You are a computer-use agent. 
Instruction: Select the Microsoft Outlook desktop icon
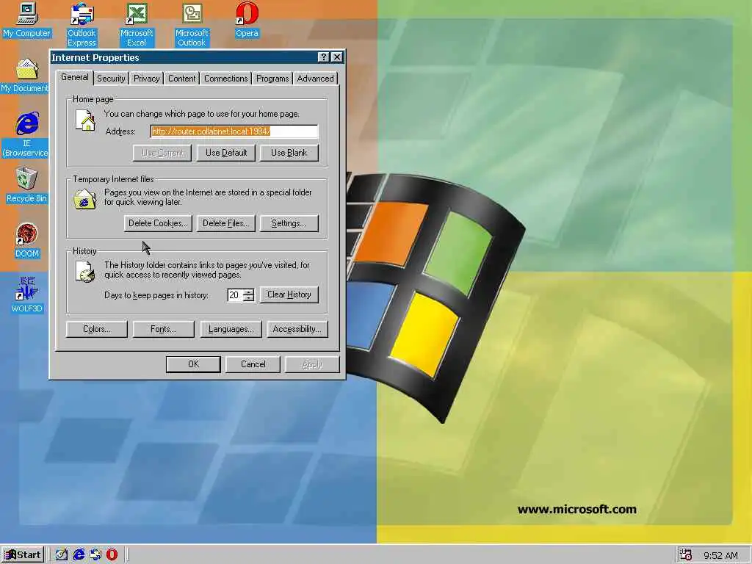(x=192, y=25)
